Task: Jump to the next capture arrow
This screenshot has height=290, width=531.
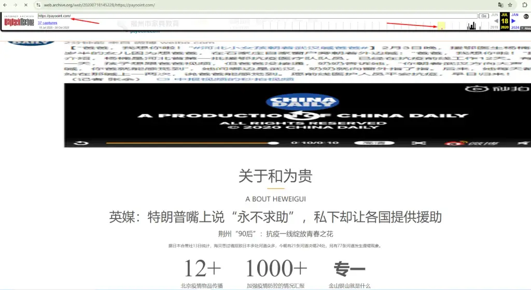Action: coord(513,21)
